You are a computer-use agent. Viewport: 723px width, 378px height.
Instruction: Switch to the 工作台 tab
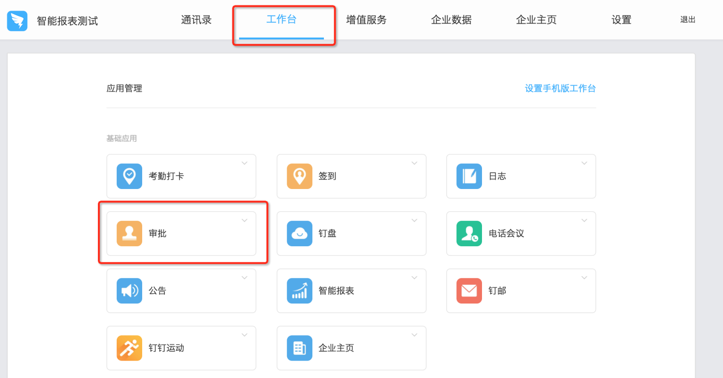281,20
